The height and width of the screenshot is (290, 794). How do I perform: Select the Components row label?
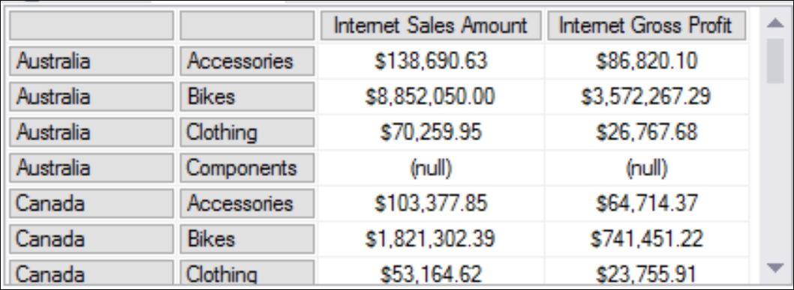pyautogui.click(x=247, y=168)
